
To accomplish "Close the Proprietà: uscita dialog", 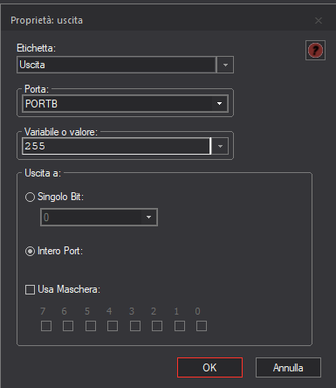I will click(319, 20).
